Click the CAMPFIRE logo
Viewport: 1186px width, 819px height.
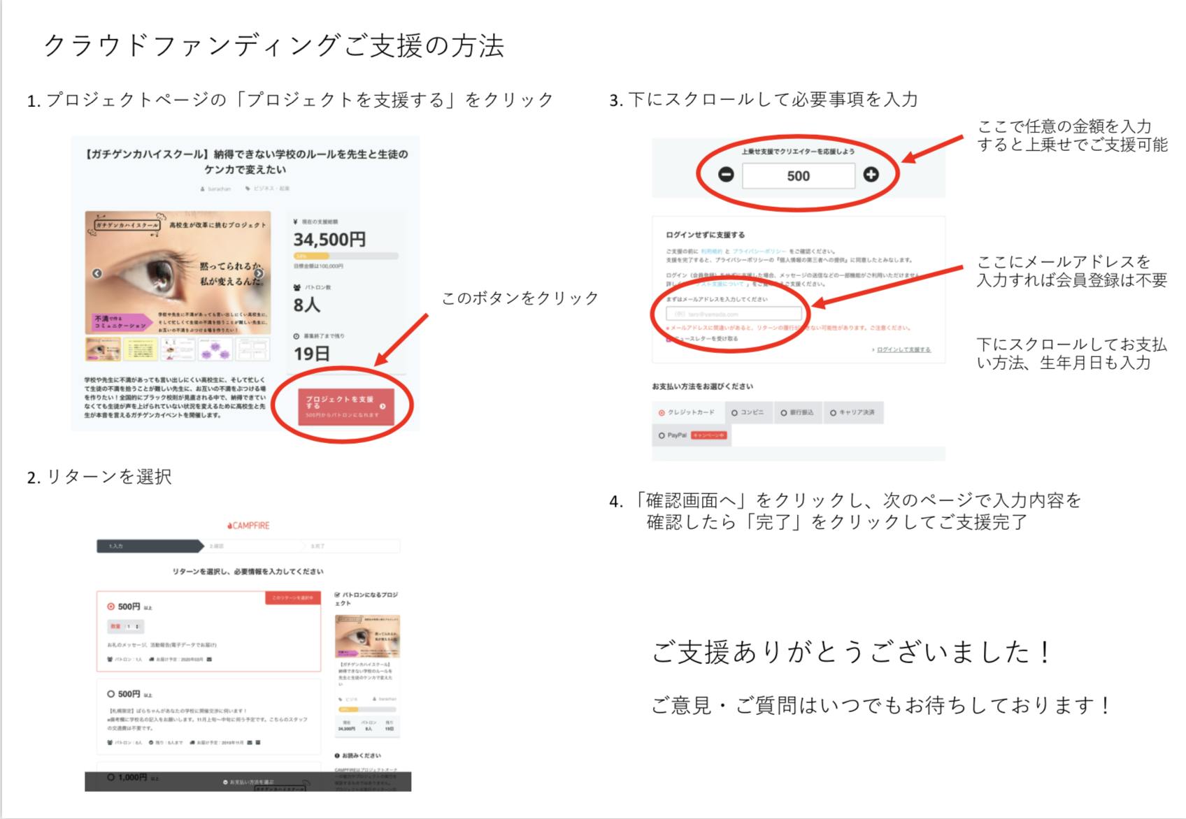tap(248, 526)
